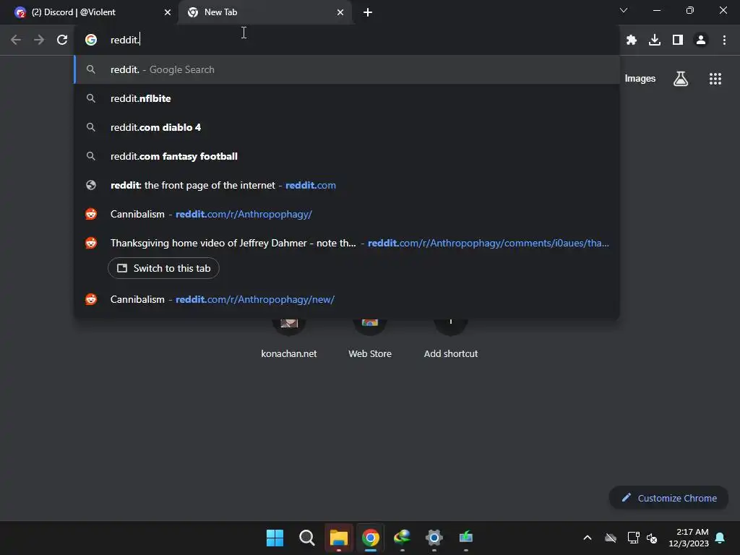740x555 pixels.
Task: Open the profile avatar icon
Action: tap(701, 40)
